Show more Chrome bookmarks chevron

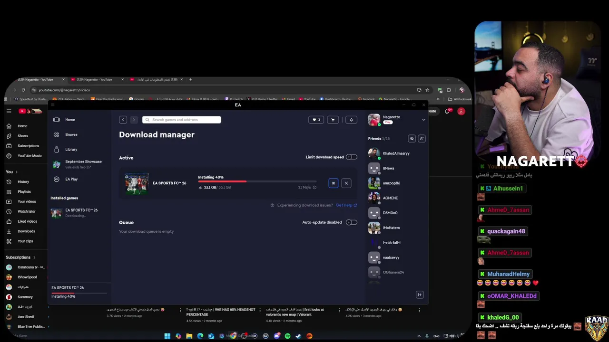coord(438,99)
